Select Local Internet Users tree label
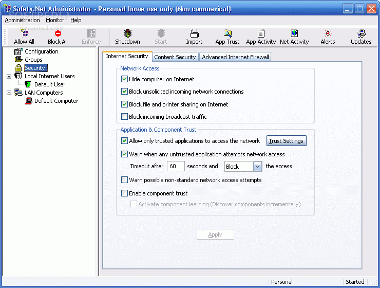380x288 pixels. tap(50, 76)
